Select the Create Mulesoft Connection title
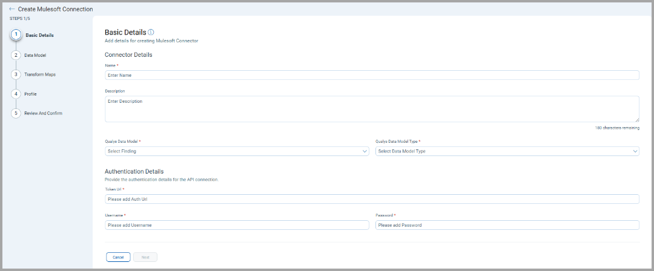This screenshot has width=654, height=271. coord(56,9)
